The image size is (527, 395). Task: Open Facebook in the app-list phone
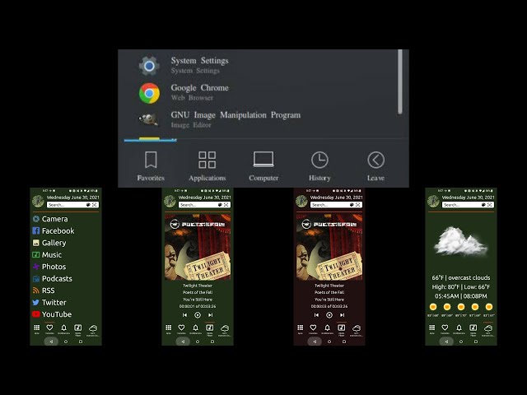click(x=54, y=230)
